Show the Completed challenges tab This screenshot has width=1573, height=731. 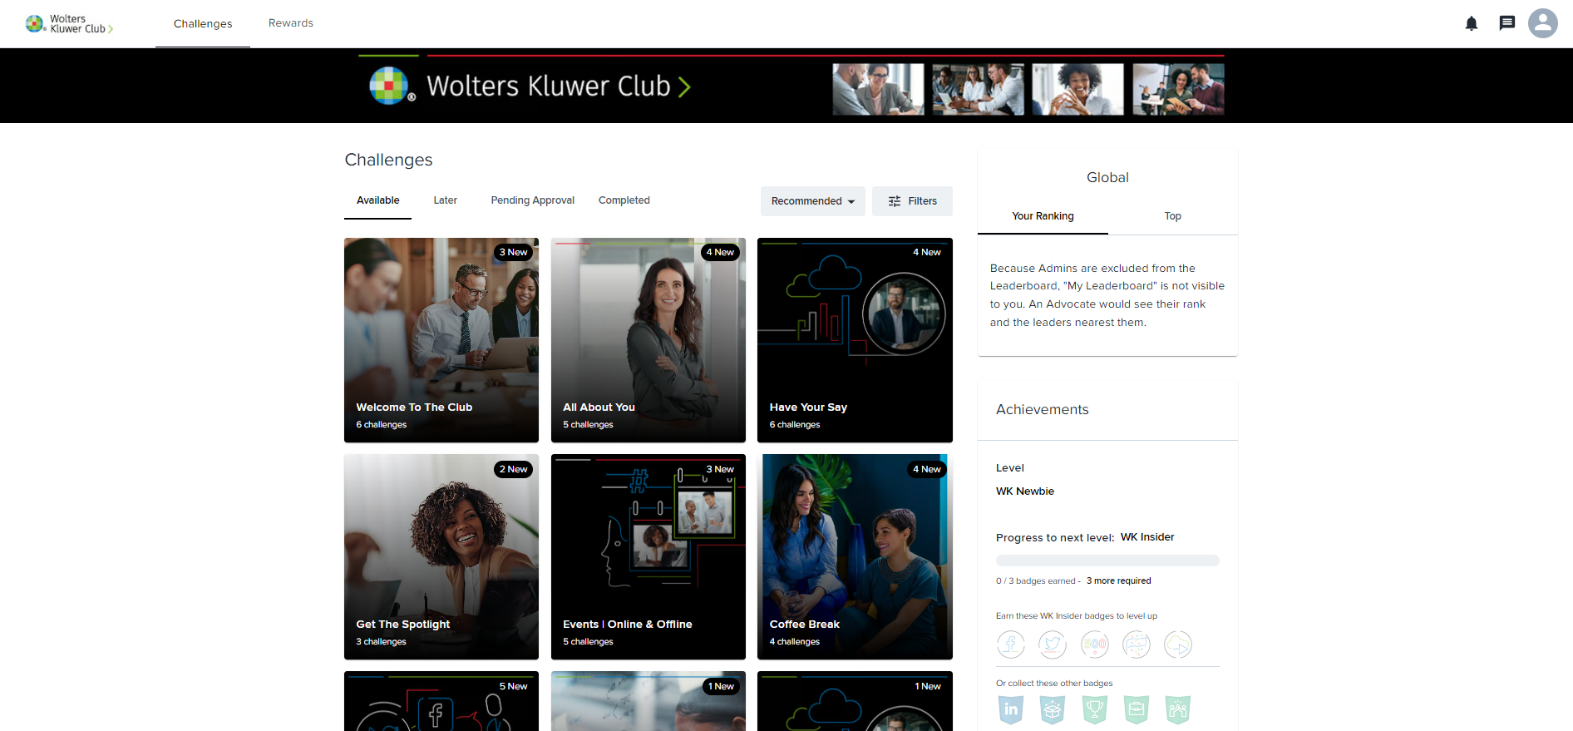pos(624,200)
